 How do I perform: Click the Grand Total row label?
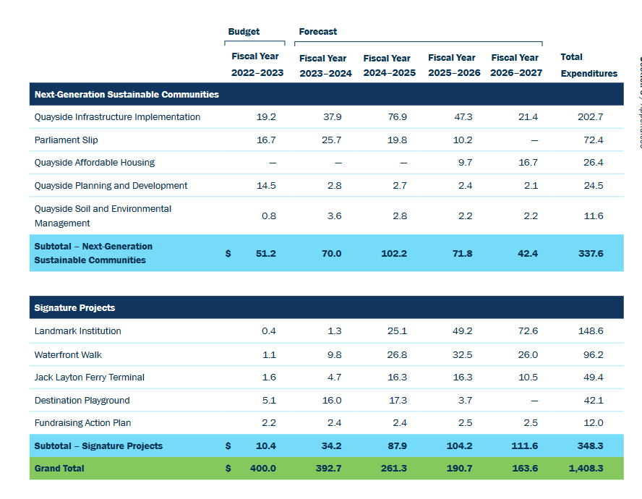tap(59, 469)
